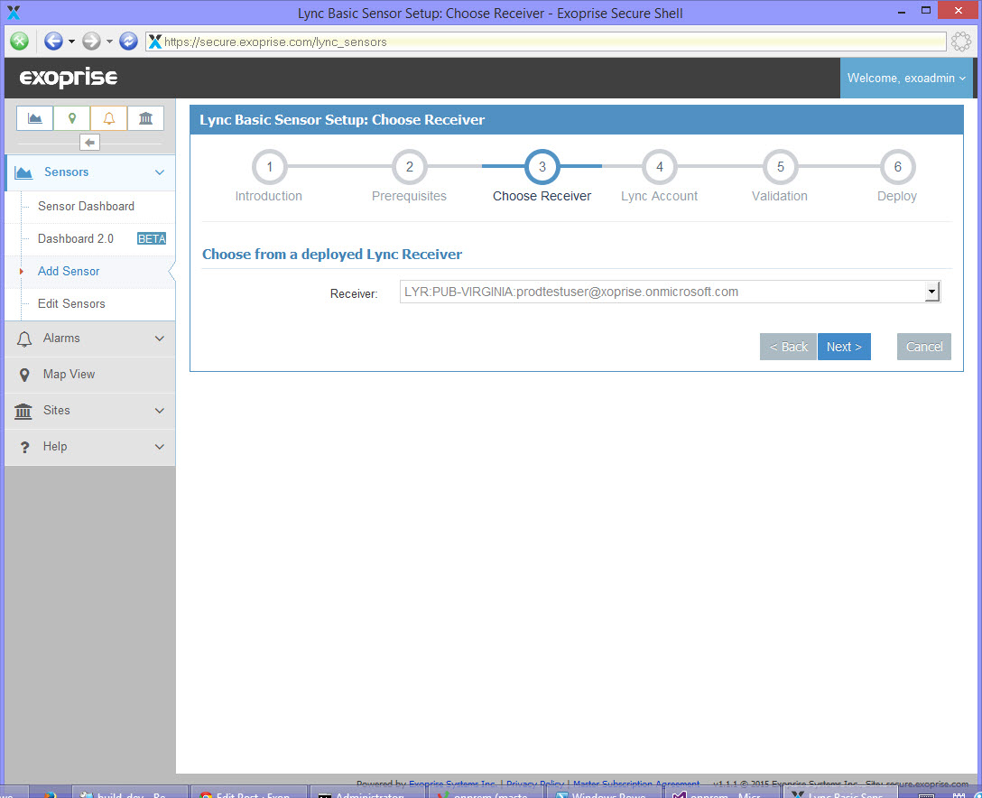Select the sensors chart icon tab
The image size is (982, 798).
35,118
